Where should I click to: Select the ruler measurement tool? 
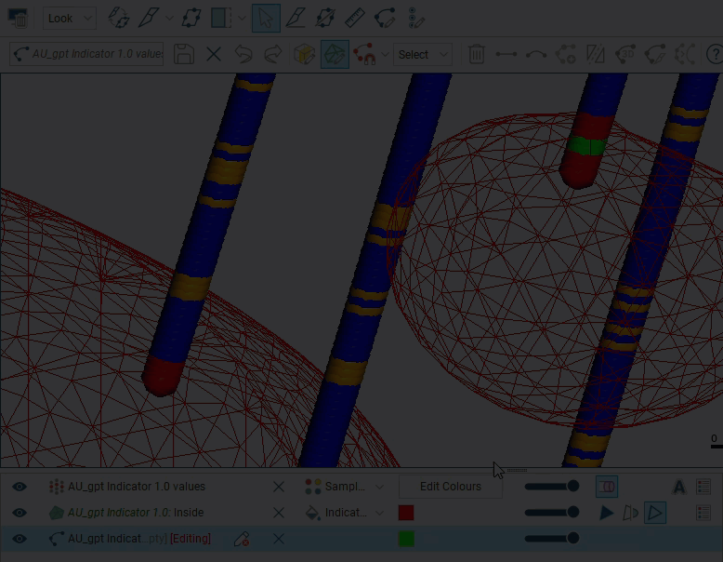click(x=354, y=18)
